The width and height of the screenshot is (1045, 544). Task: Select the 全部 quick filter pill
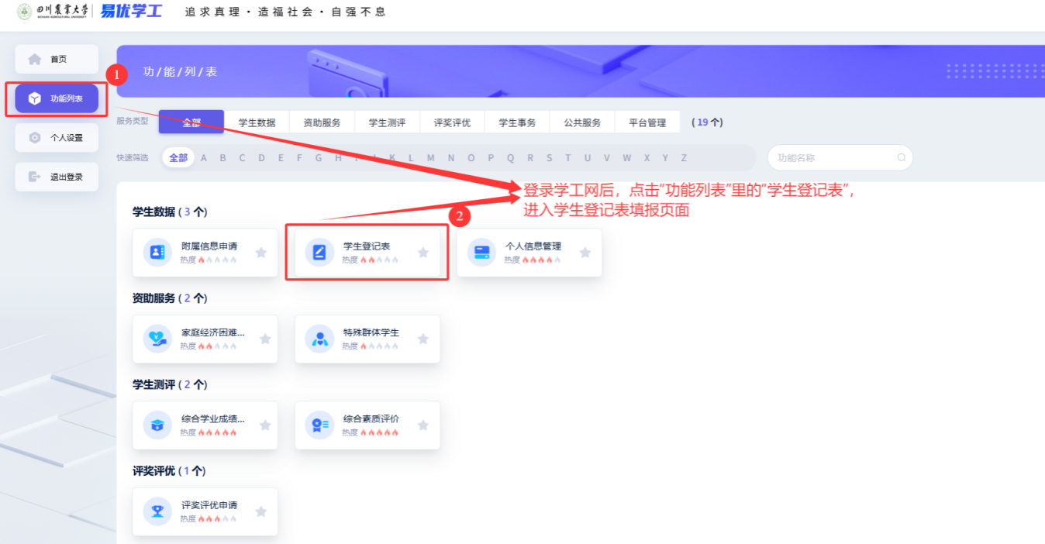178,158
